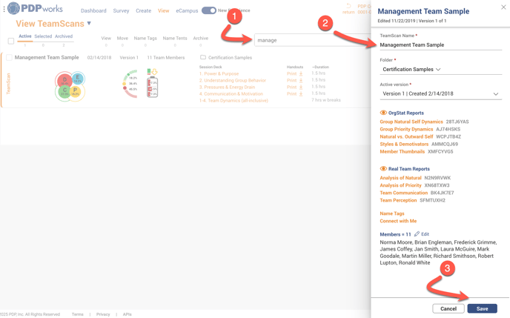Click the battery energy level icon
Screen dimensions: 510x318
point(152,83)
